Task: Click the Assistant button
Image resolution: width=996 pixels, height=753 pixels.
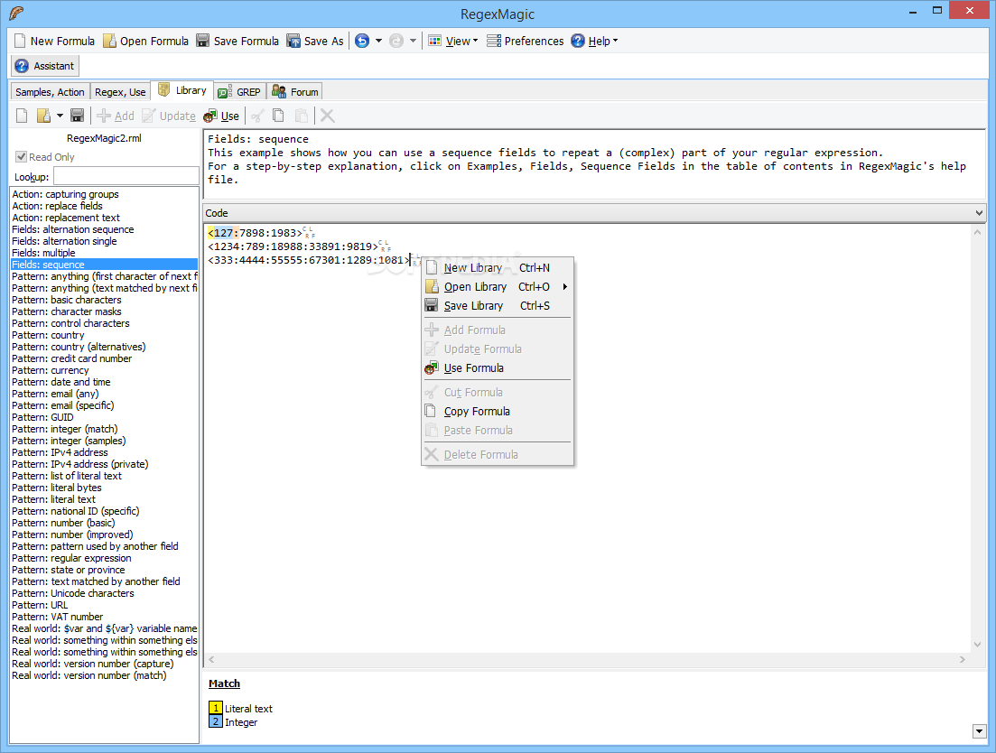Action: (44, 66)
